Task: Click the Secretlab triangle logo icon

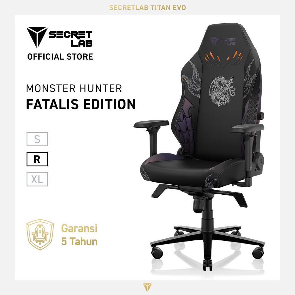Action: 37,37
